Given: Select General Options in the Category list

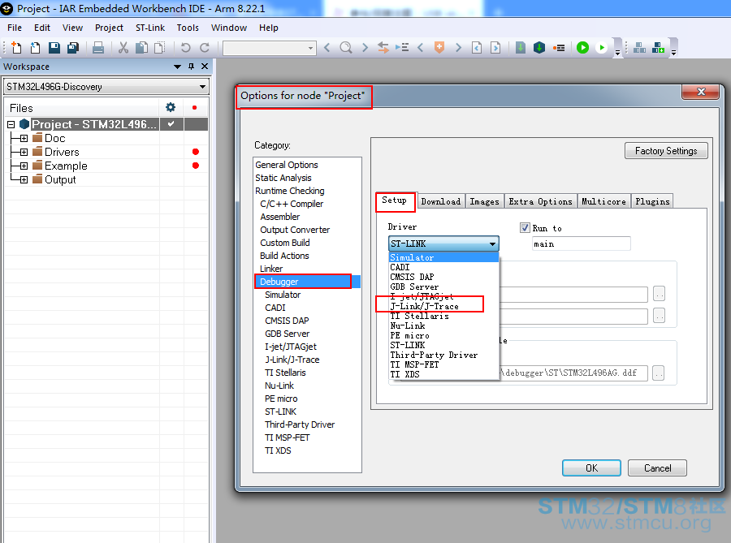Looking at the screenshot, I should [286, 165].
